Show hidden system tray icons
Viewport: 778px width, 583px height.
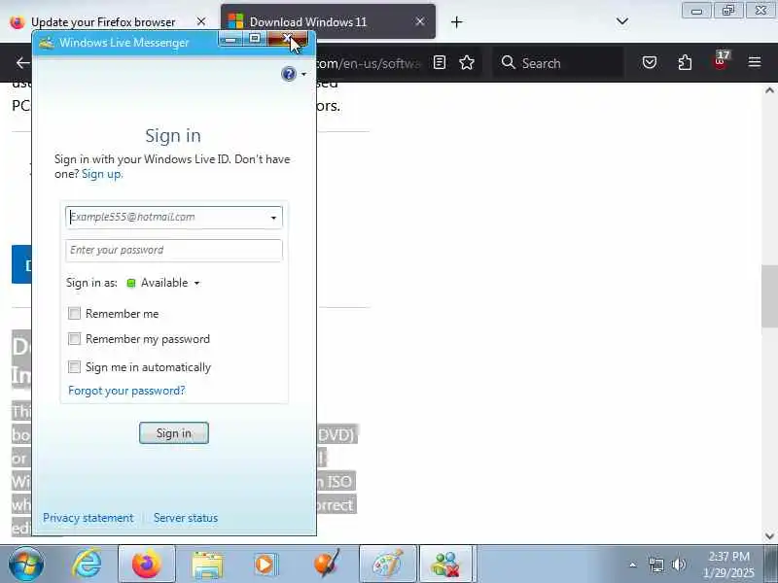(x=633, y=565)
